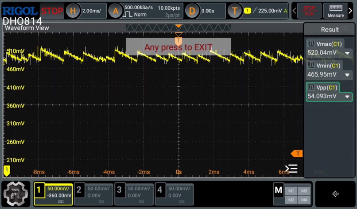
Task: Select math channel M1
Action: (x=291, y=191)
